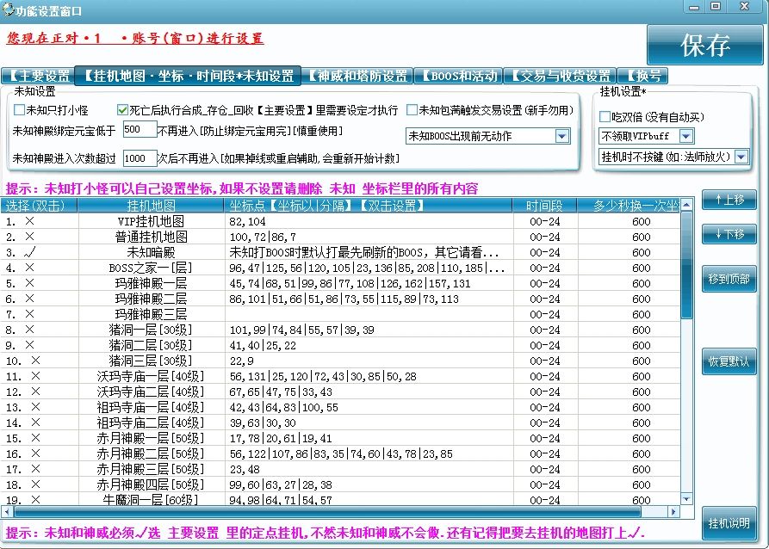Image resolution: width=769 pixels, height=549 pixels.
Task: Toggle X mark for 赤月神殿一层[50级]
Action: (x=35, y=438)
